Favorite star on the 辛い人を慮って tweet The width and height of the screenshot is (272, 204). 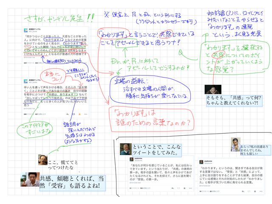click(79, 114)
